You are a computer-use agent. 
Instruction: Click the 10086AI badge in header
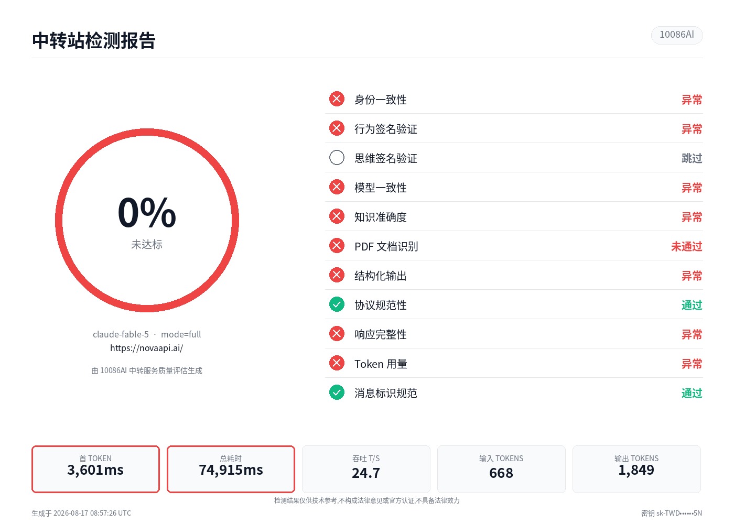pos(677,35)
